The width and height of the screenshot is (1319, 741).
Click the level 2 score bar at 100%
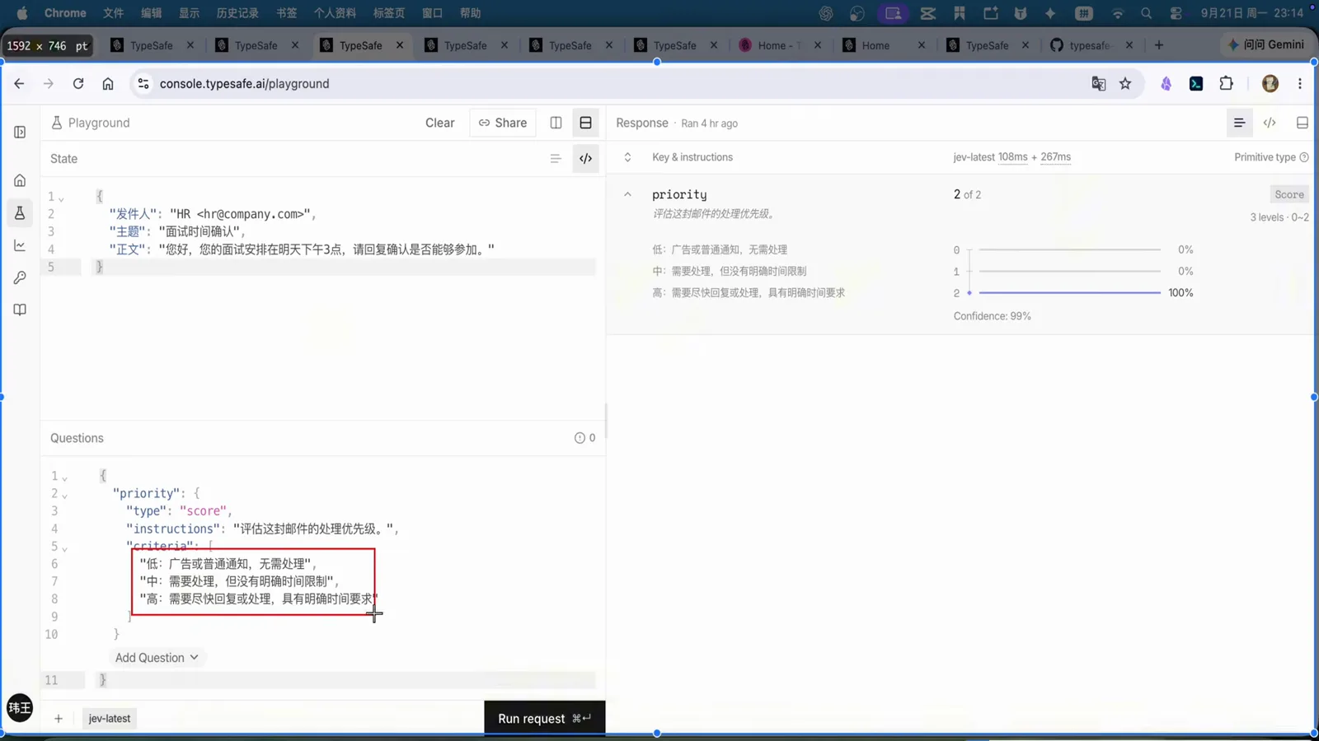click(x=1069, y=292)
